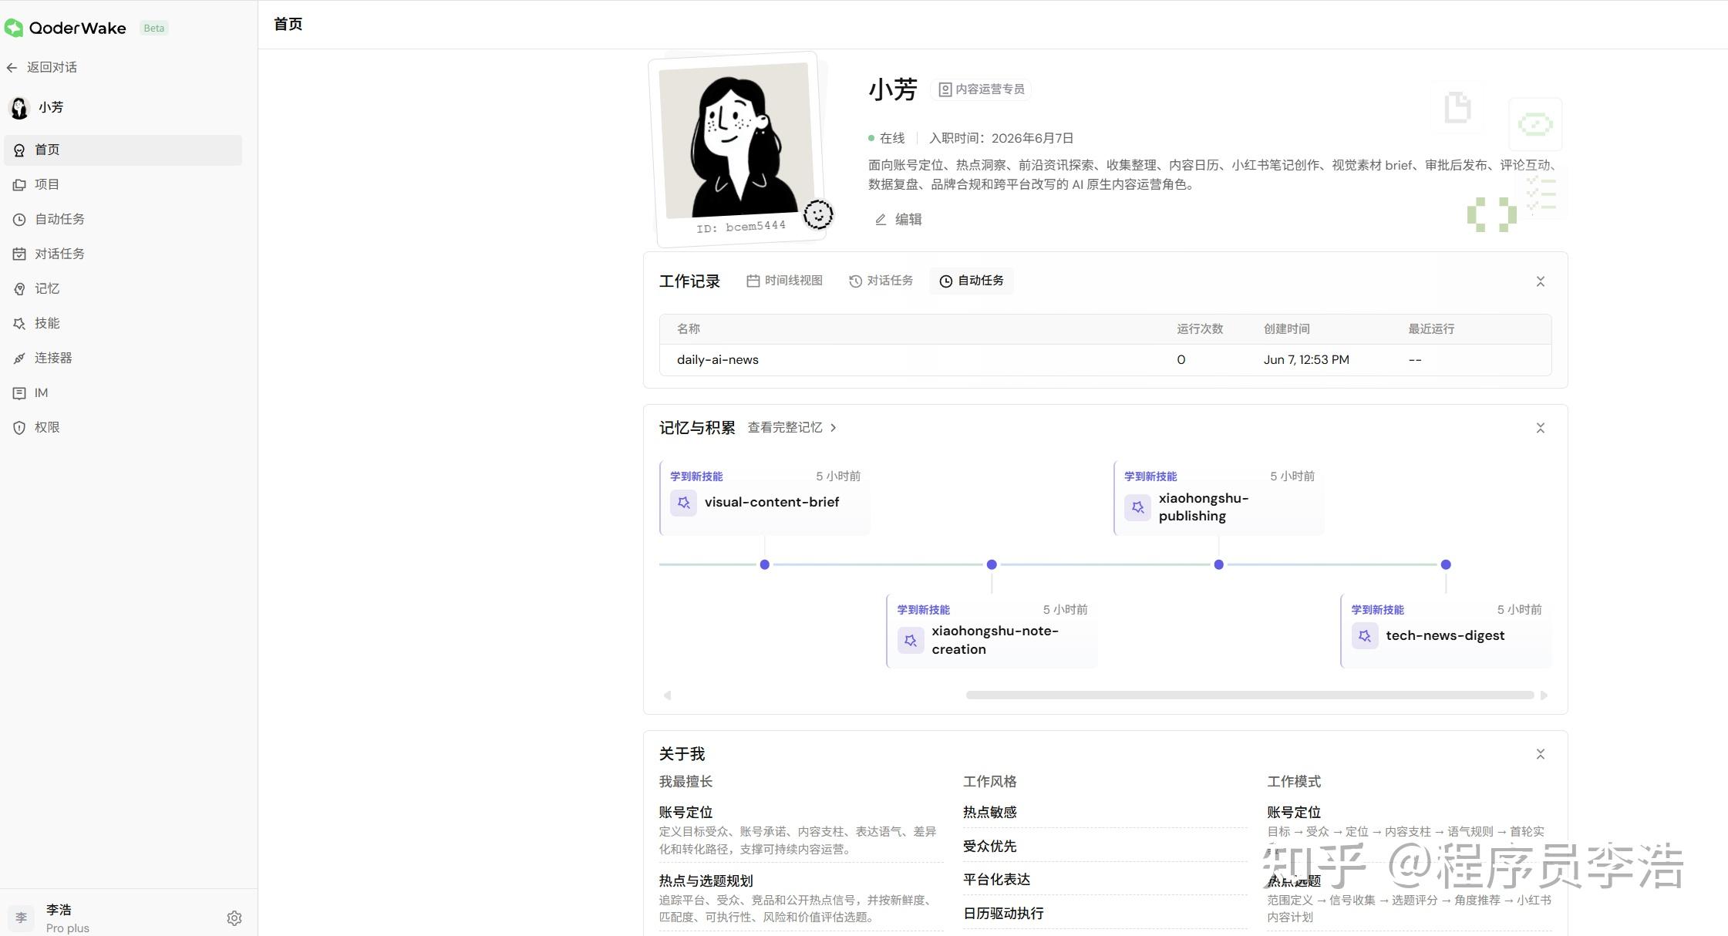The height and width of the screenshot is (936, 1728).
Task: Click 热点与选题规划 skill heading
Action: point(706,881)
